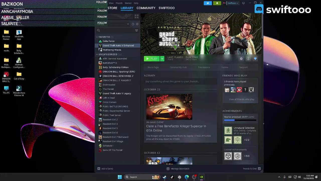Show hidden icons in the system tray
Screen dimensions: 321x181
279,177
